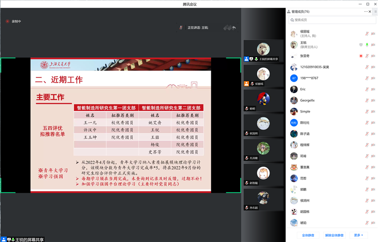Click the reply arrow icon in speaker bar

(234, 27)
